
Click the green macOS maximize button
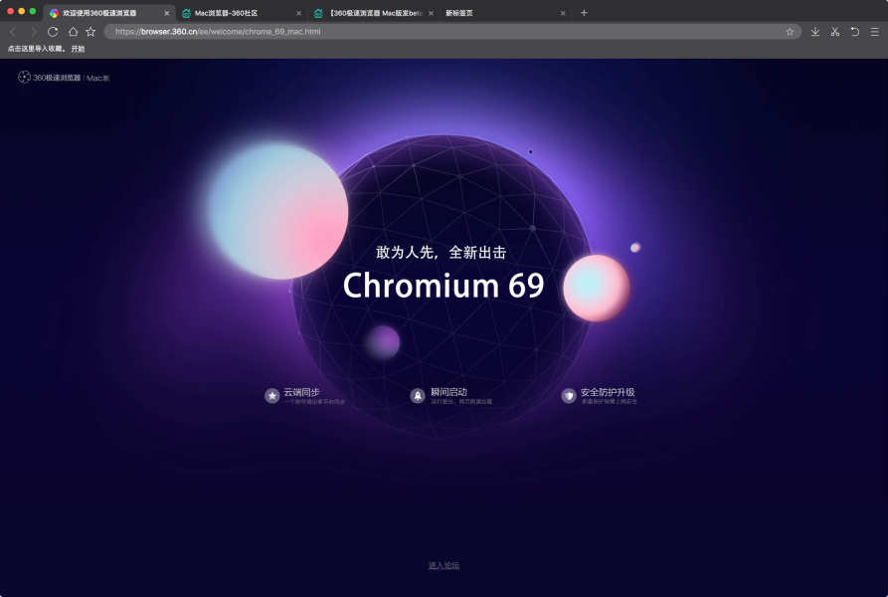point(32,11)
